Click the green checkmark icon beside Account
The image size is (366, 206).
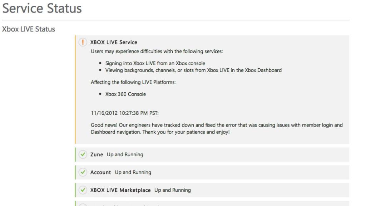coord(83,172)
